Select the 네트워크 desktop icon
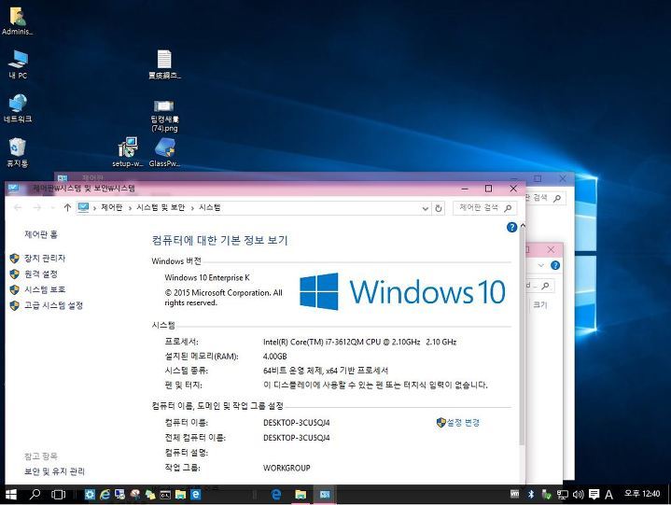Image resolution: width=671 pixels, height=505 pixels. tap(18, 108)
